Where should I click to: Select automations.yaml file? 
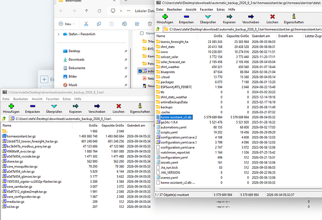click(173, 127)
